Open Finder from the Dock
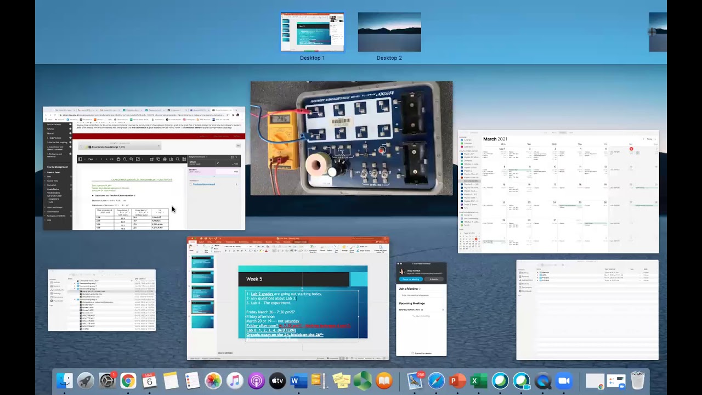Screen dimensions: 702x395 click(x=64, y=381)
